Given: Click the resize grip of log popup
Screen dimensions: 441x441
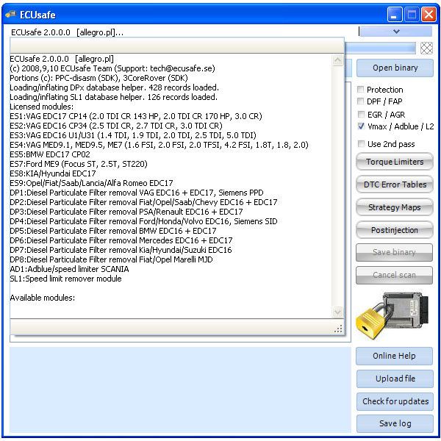Looking at the screenshot, I should pyautogui.click(x=338, y=329).
